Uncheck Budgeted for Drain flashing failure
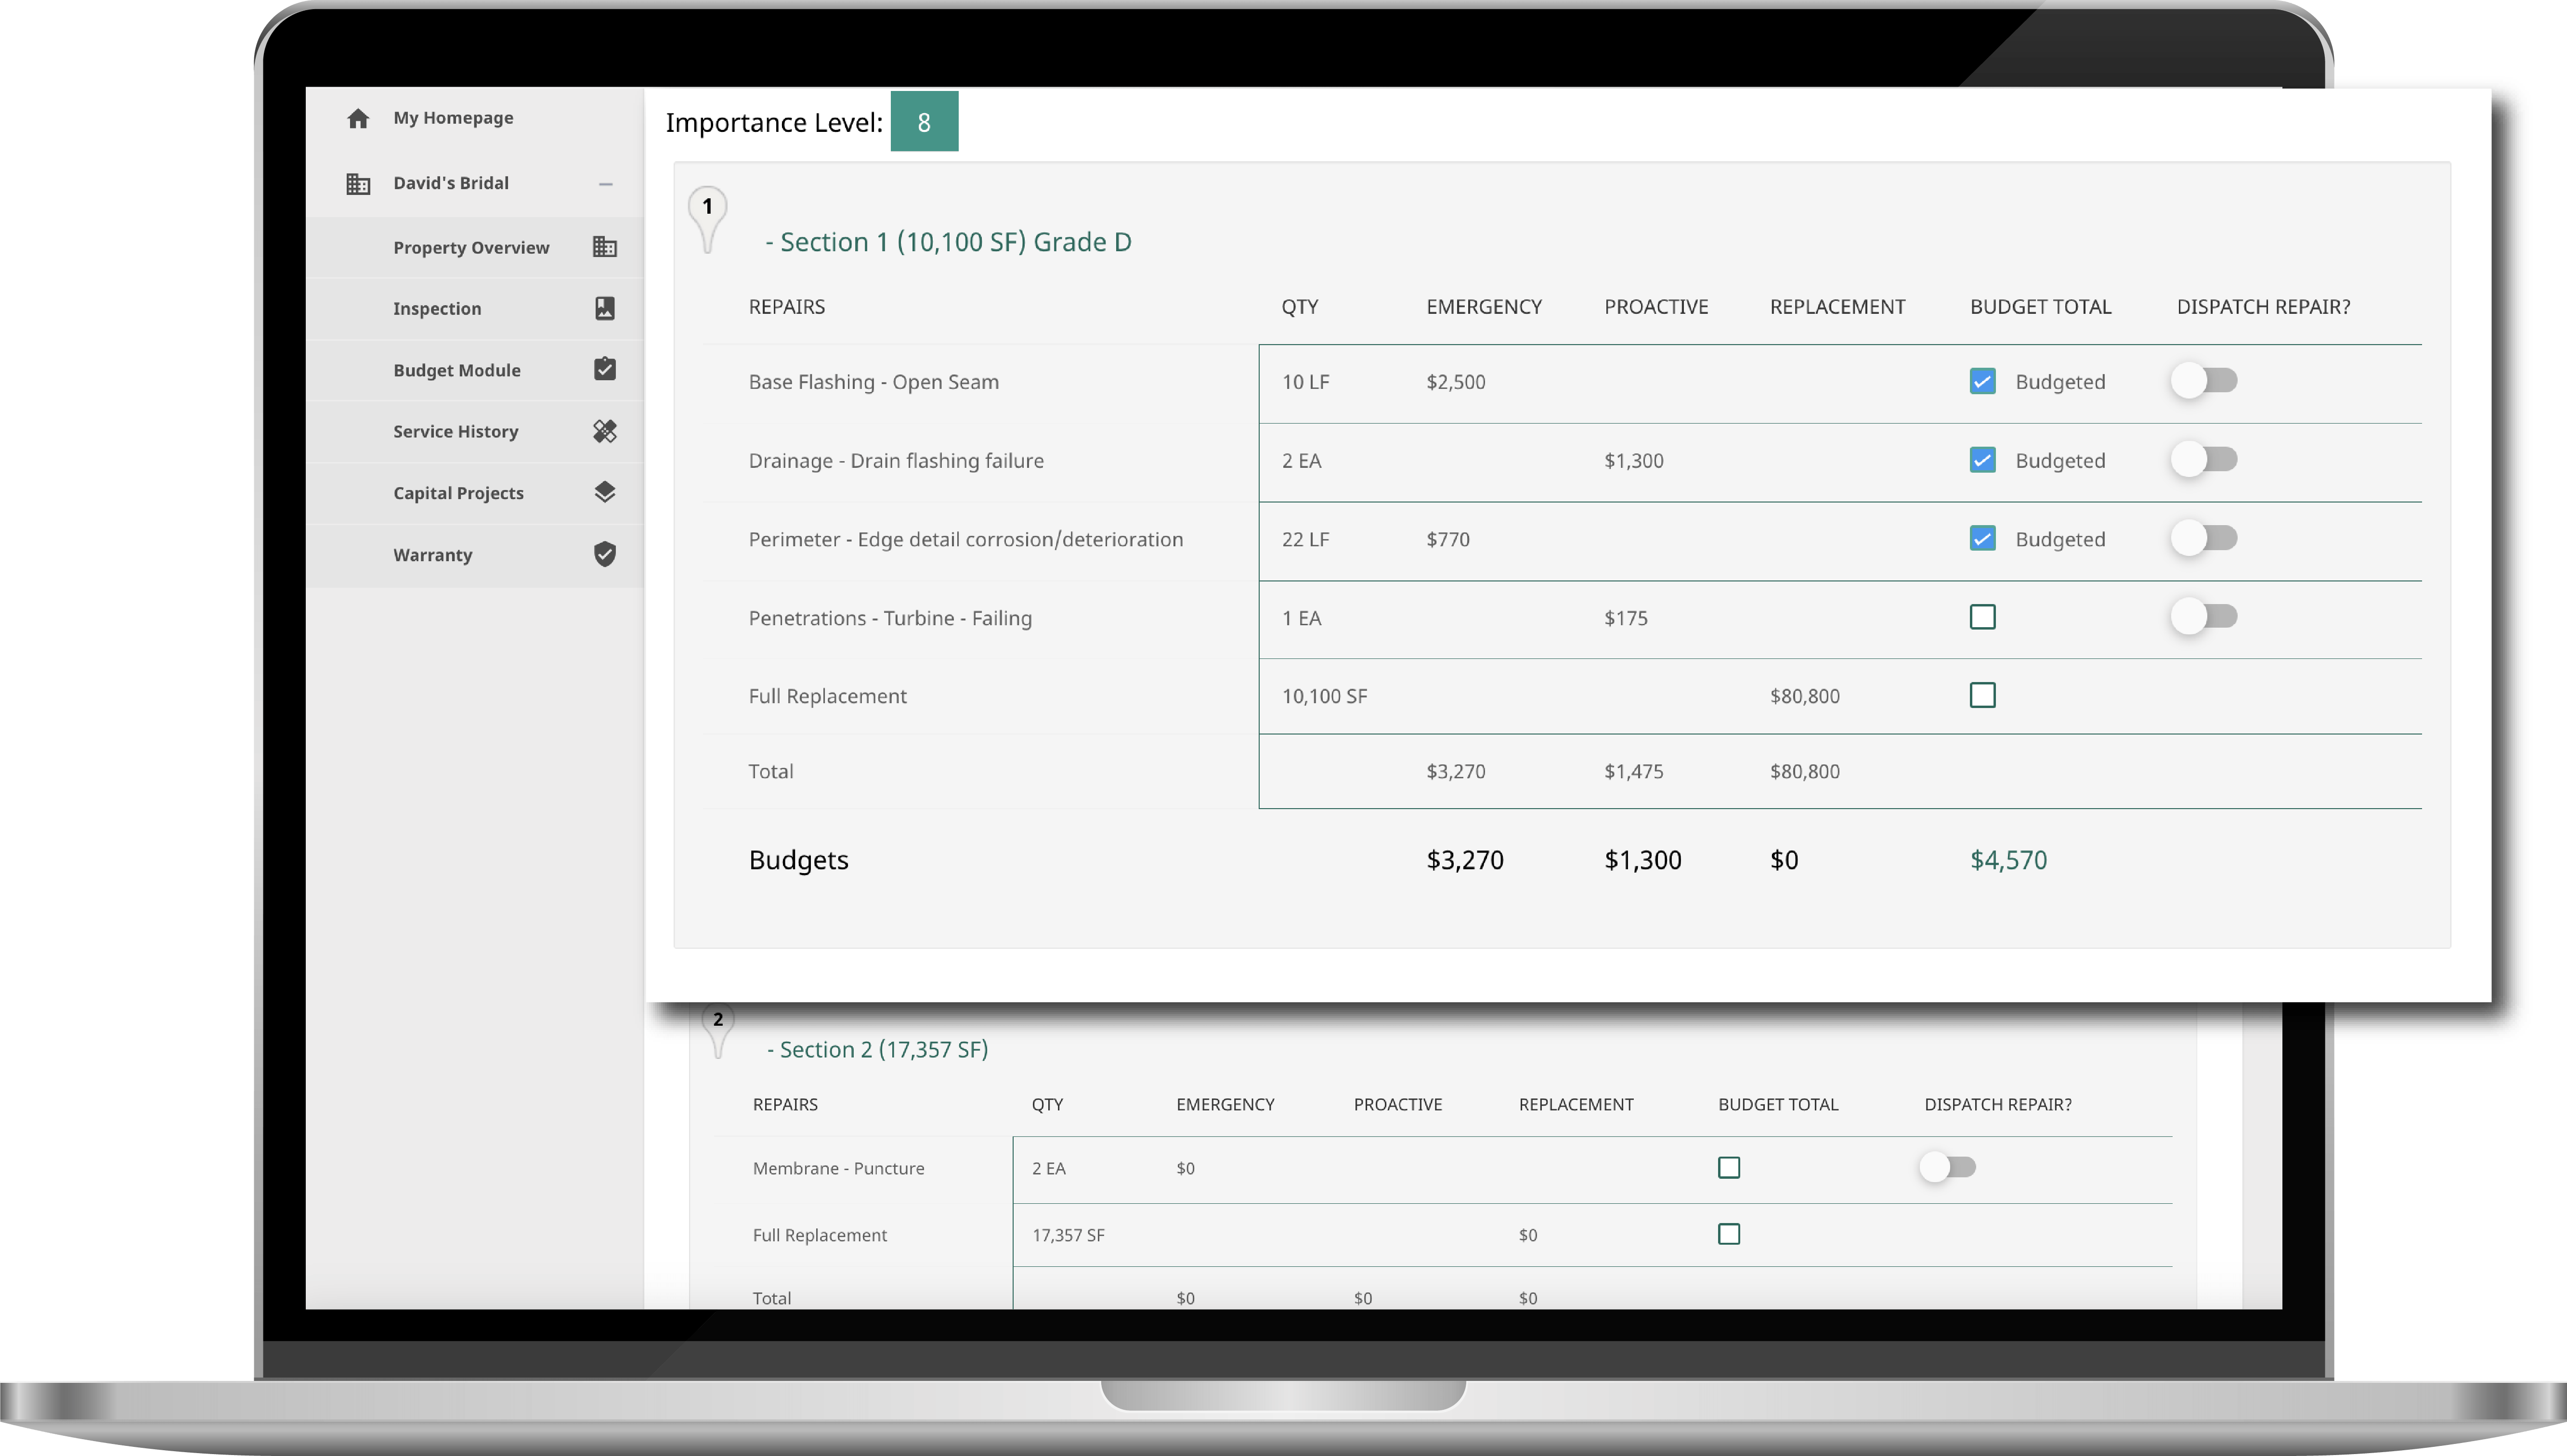This screenshot has width=2567, height=1456. 1982,460
